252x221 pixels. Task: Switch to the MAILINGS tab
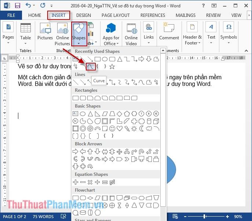(186, 15)
